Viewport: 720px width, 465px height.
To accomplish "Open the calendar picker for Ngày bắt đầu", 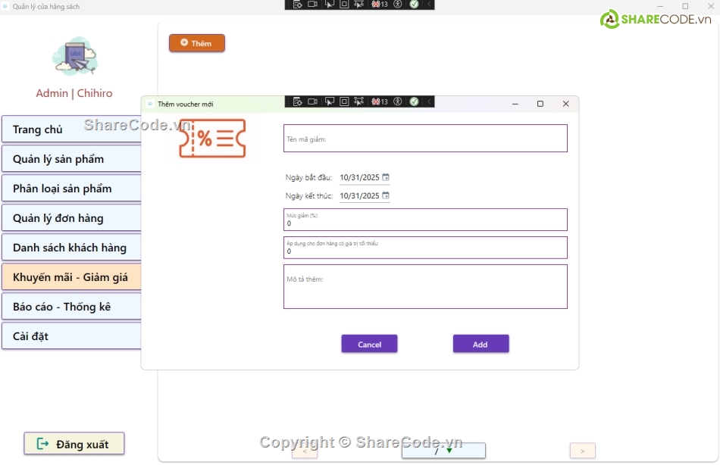I will (x=385, y=177).
